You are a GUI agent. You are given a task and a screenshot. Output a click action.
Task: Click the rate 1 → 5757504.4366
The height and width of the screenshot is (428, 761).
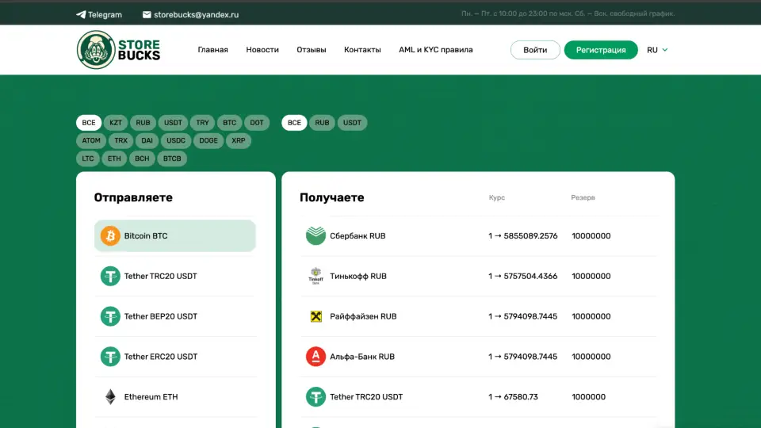pyautogui.click(x=522, y=276)
